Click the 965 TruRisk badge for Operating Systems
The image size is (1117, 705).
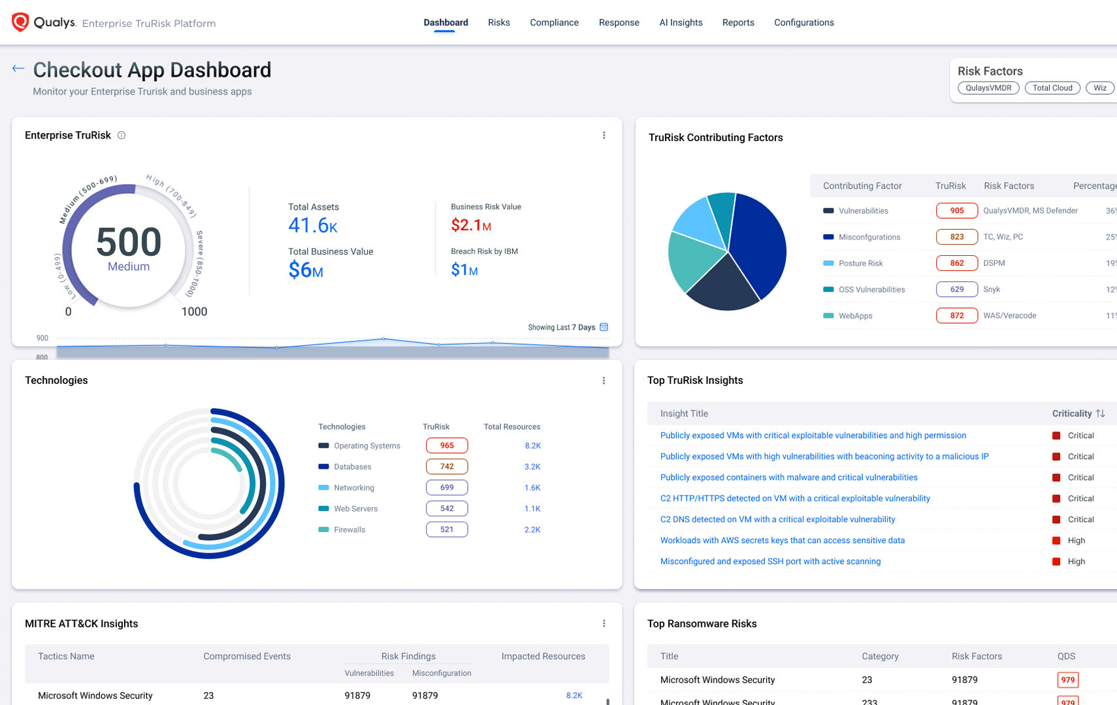click(447, 446)
